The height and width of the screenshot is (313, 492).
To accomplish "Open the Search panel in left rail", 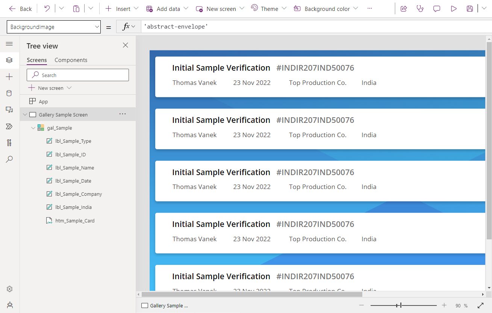I will tap(9, 159).
